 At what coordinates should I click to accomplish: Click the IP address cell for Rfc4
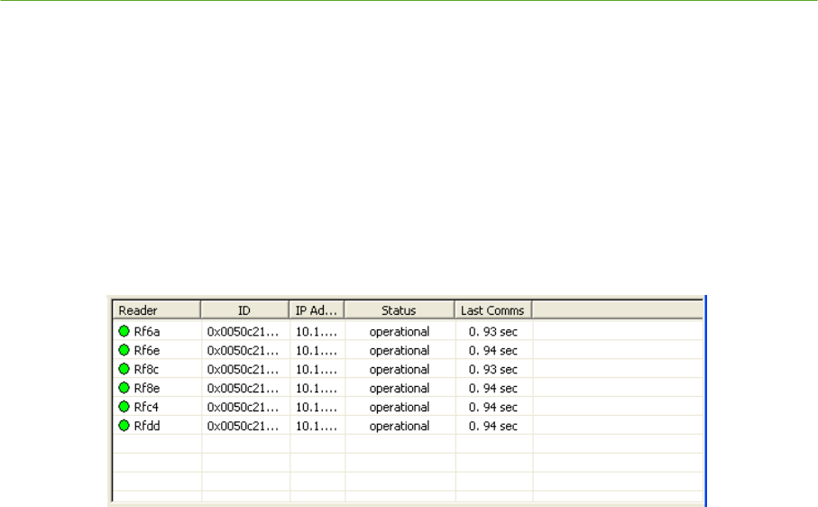coord(317,407)
